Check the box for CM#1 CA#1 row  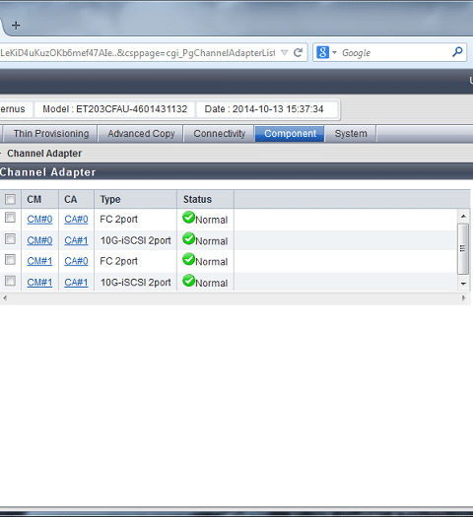(10, 281)
